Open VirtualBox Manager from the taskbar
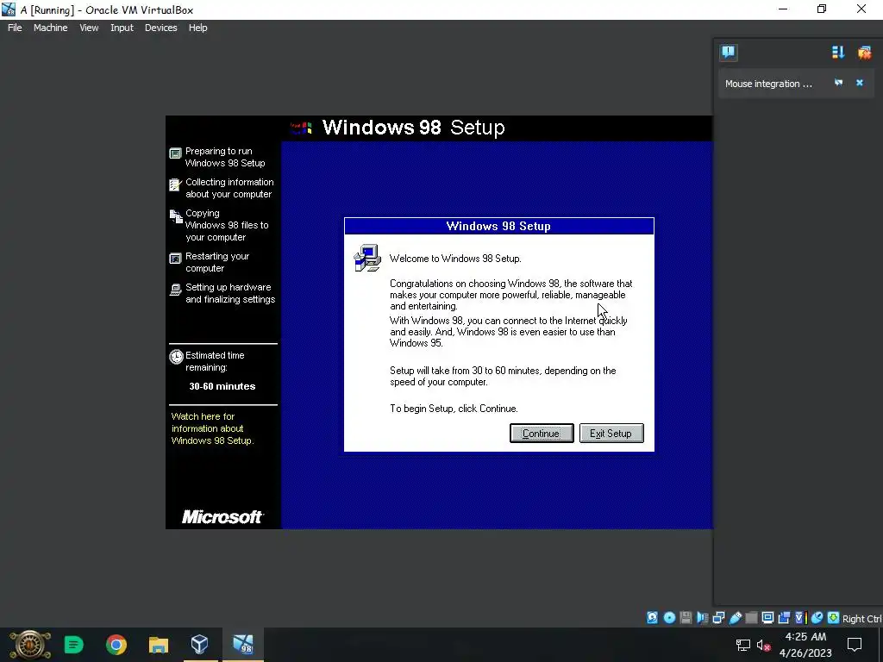Viewport: 883px width, 662px height. 199,645
